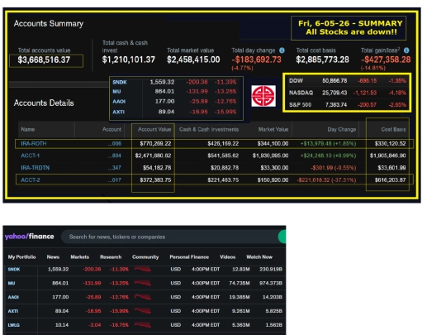Image resolution: width=446 pixels, height=335 pixels.
Task: Sort by the Account Value column header
Action: click(154, 129)
